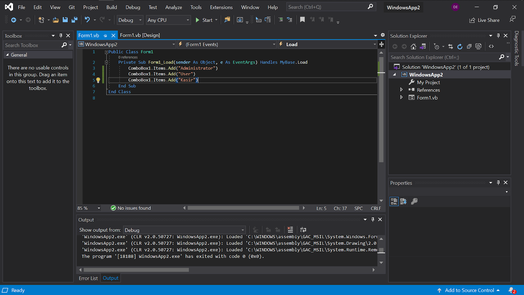Click the code editor horizontal scrollbar thumb
524x295 pixels.
[x=243, y=208]
